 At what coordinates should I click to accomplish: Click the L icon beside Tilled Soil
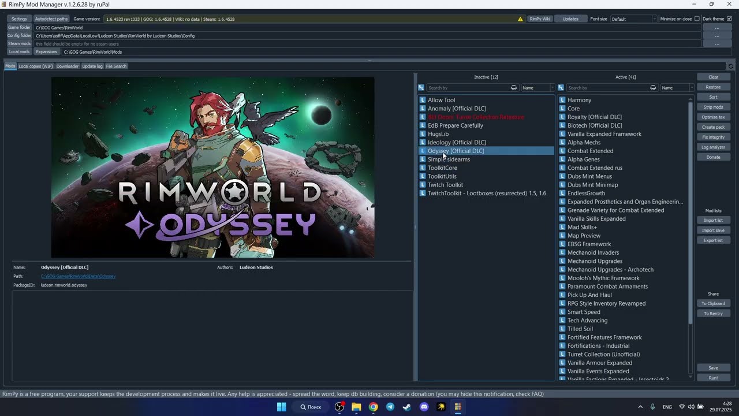pos(562,329)
